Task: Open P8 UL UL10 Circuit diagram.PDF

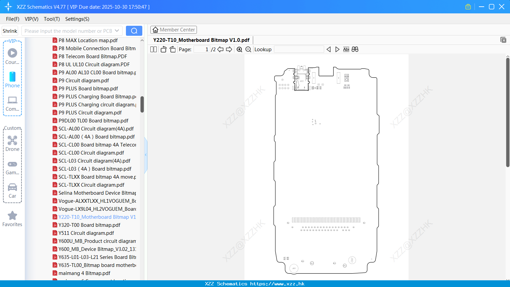Action: [x=94, y=64]
